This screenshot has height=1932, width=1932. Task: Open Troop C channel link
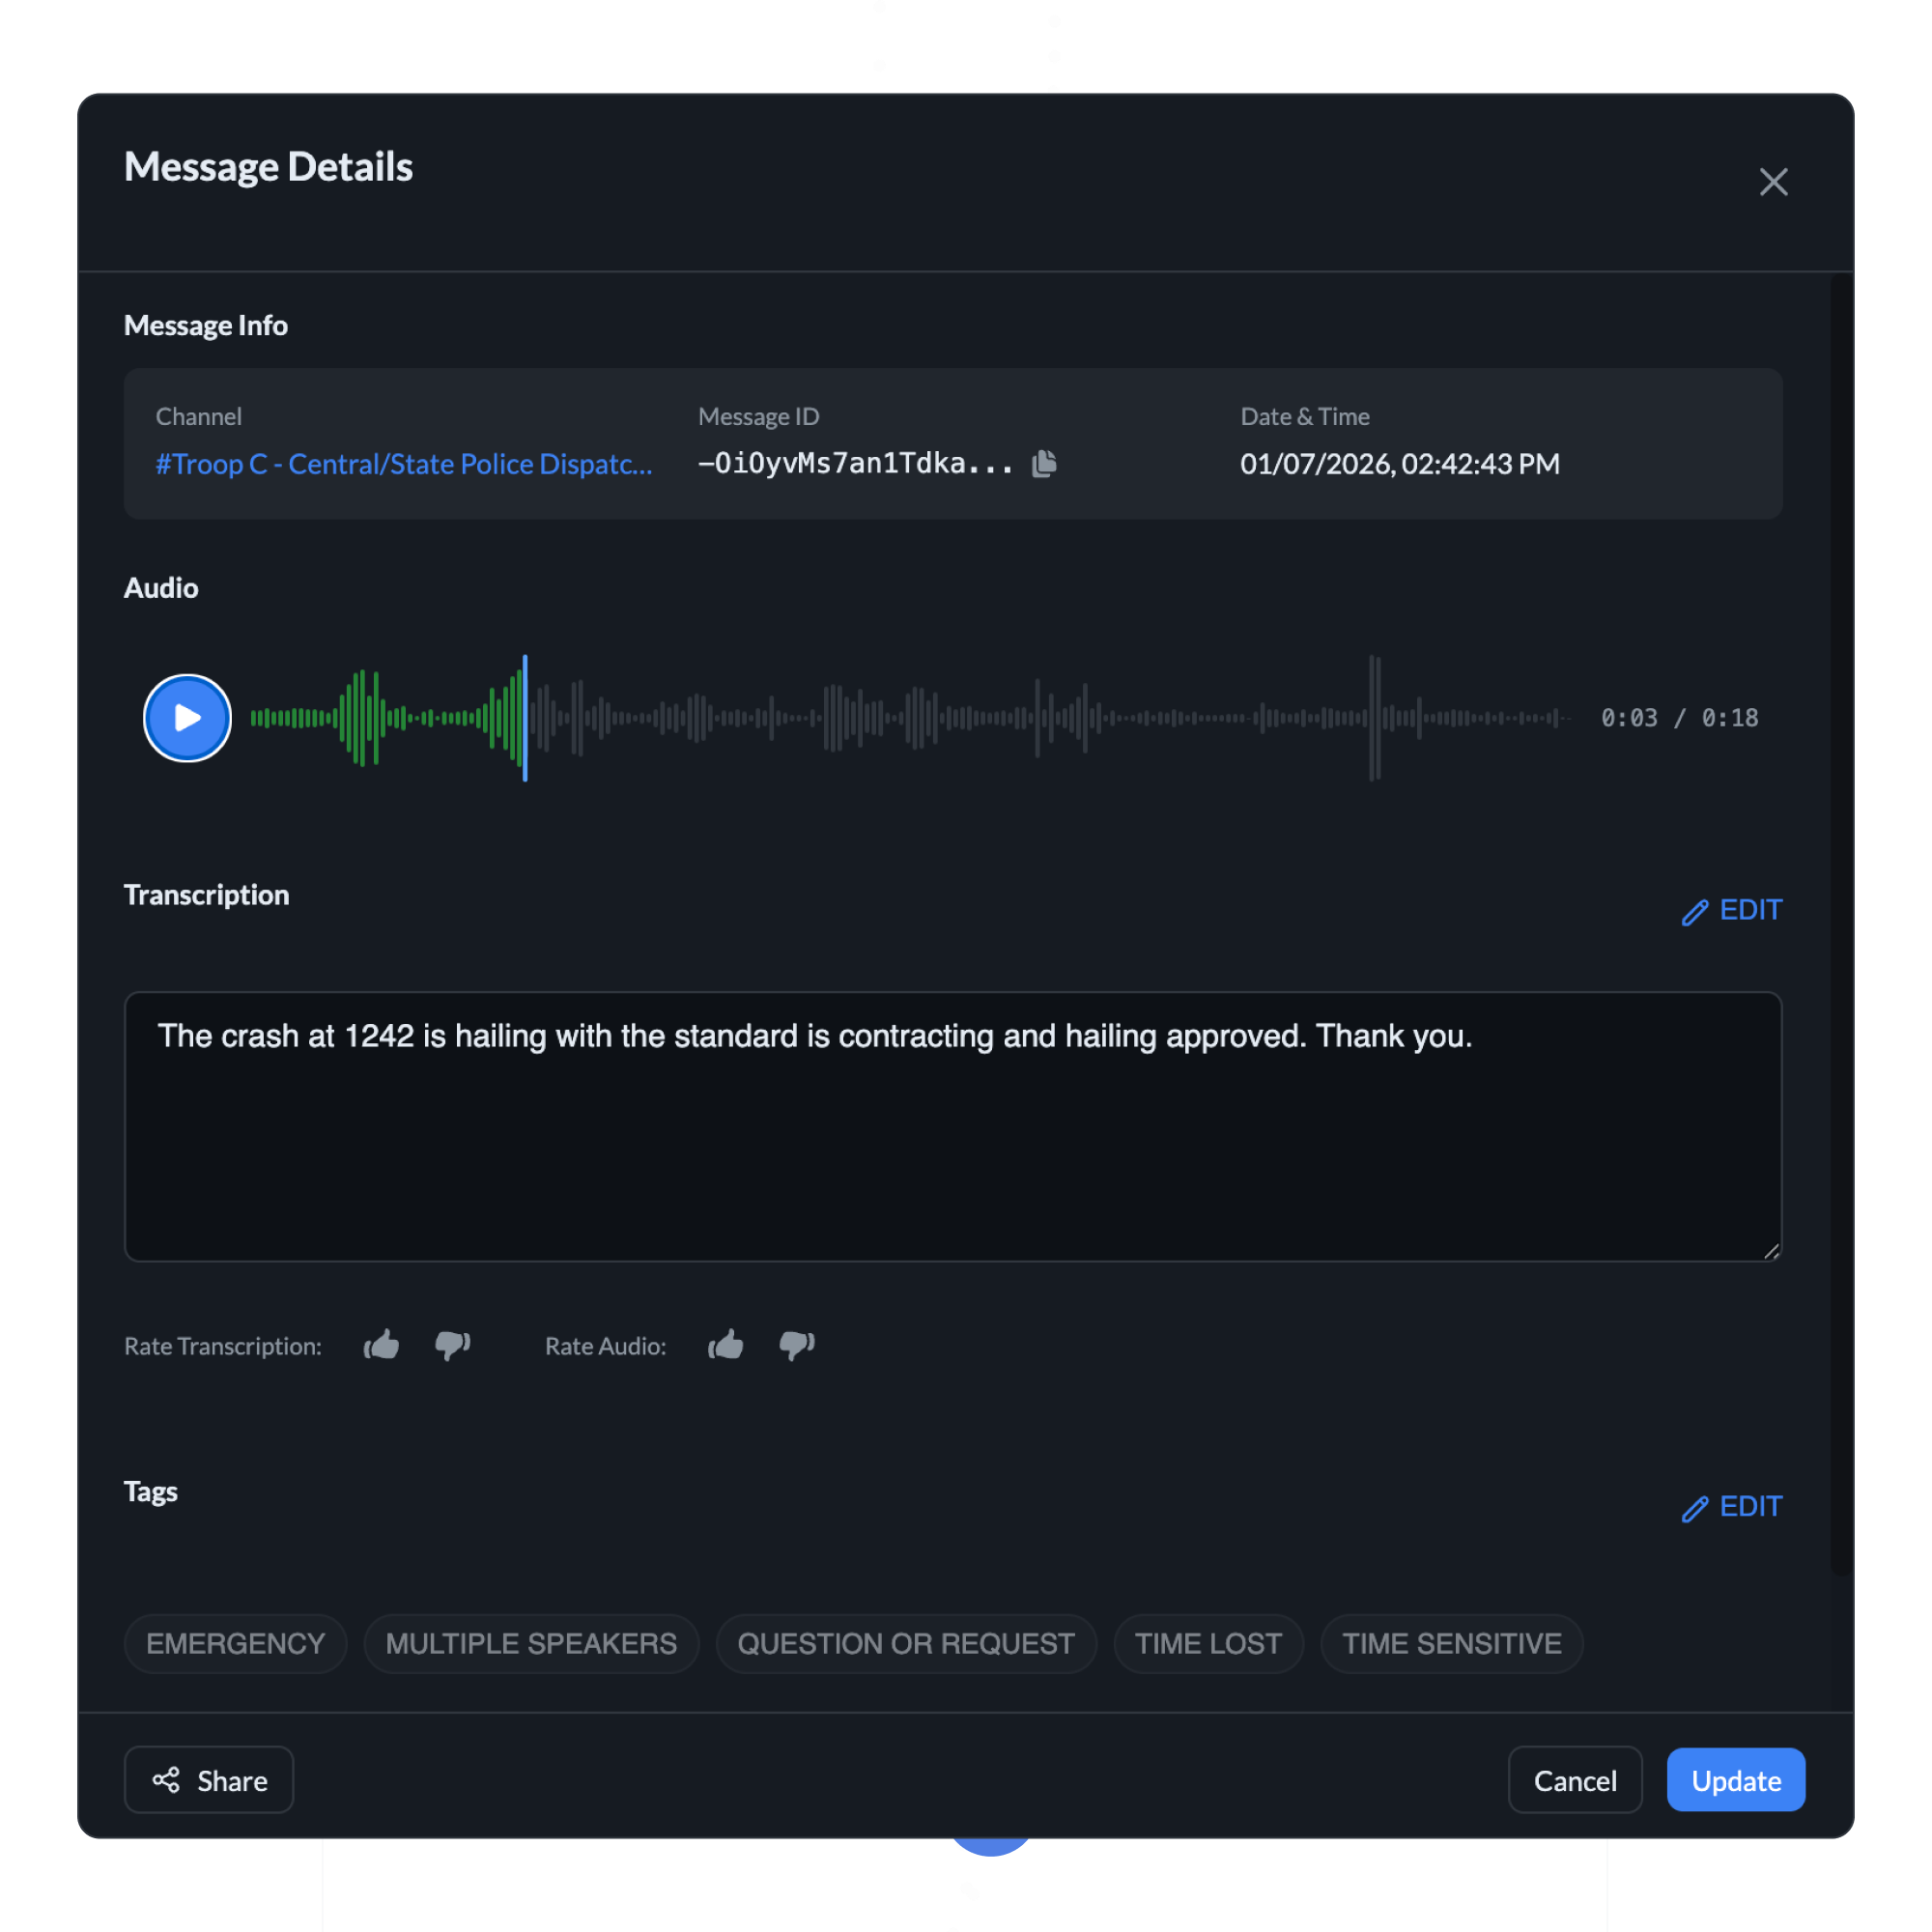point(403,464)
